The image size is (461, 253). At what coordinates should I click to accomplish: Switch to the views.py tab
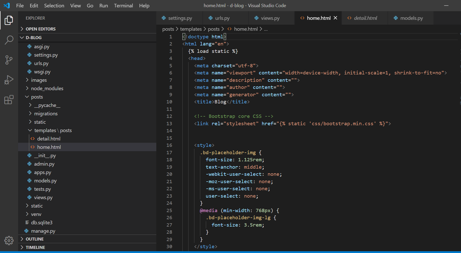[x=272, y=18]
